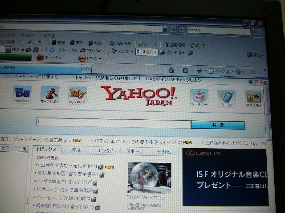Select the blue page theme swatch
The height and width of the screenshot is (213, 285).
tap(251, 83)
